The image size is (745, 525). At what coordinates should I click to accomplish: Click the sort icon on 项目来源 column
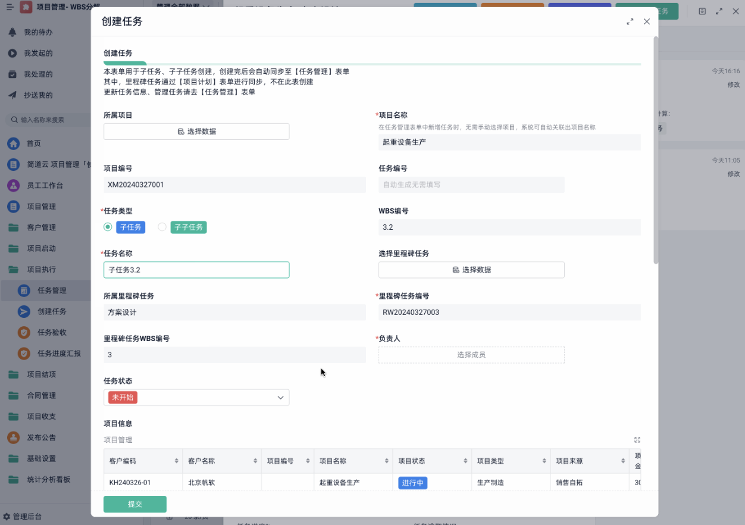pyautogui.click(x=622, y=461)
